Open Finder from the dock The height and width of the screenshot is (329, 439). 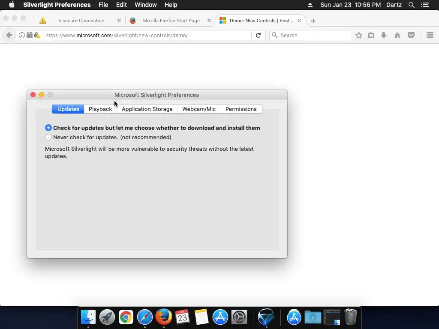click(88, 317)
